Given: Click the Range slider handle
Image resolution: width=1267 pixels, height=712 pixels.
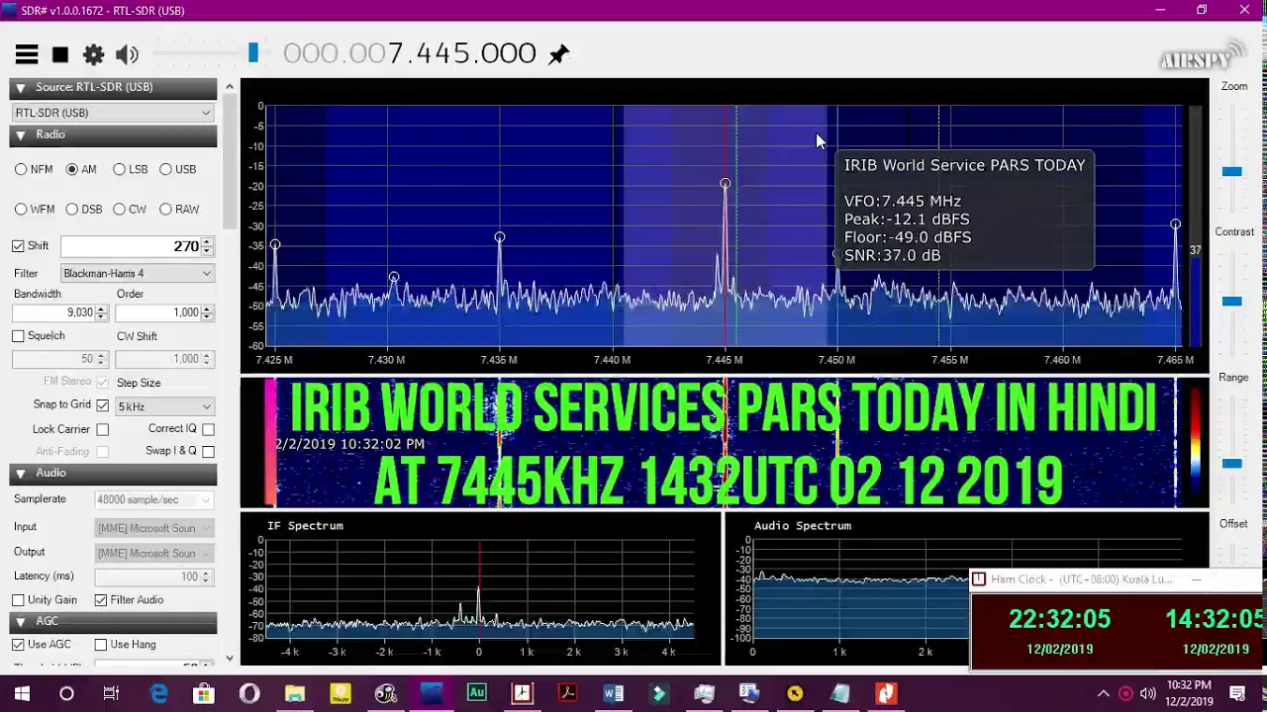Looking at the screenshot, I should [1231, 463].
